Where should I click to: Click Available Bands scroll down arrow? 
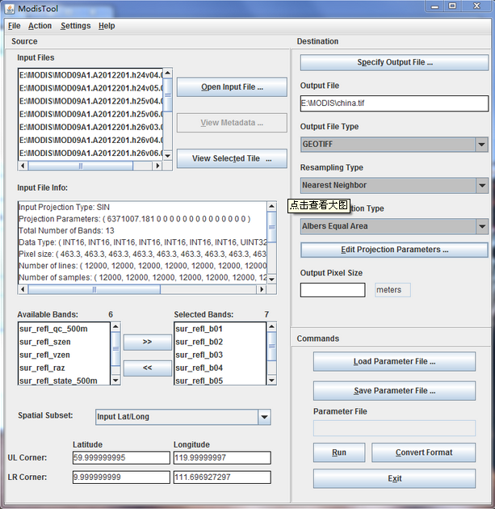coord(115,380)
